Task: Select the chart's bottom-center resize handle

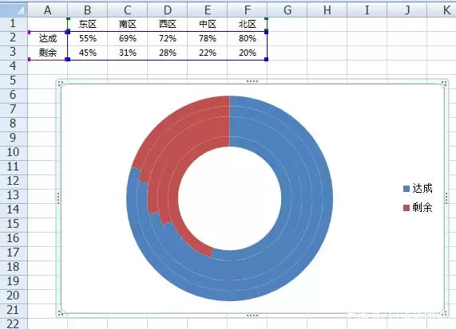Action: [x=252, y=315]
